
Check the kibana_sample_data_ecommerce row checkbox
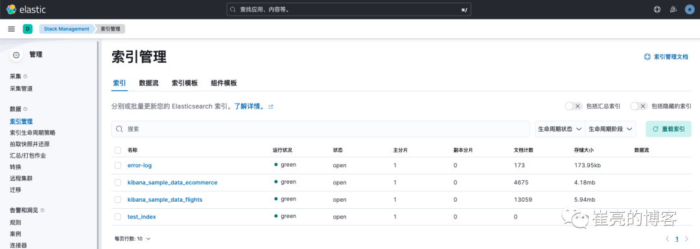(x=118, y=182)
